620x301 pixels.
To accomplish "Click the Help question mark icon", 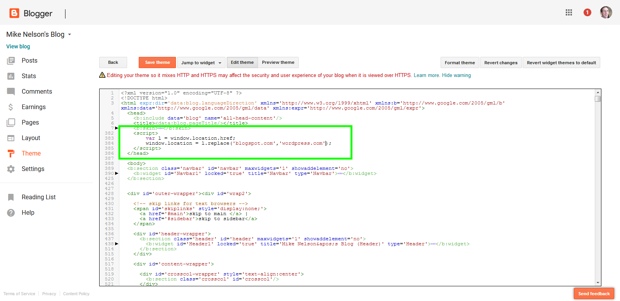I will click(11, 213).
